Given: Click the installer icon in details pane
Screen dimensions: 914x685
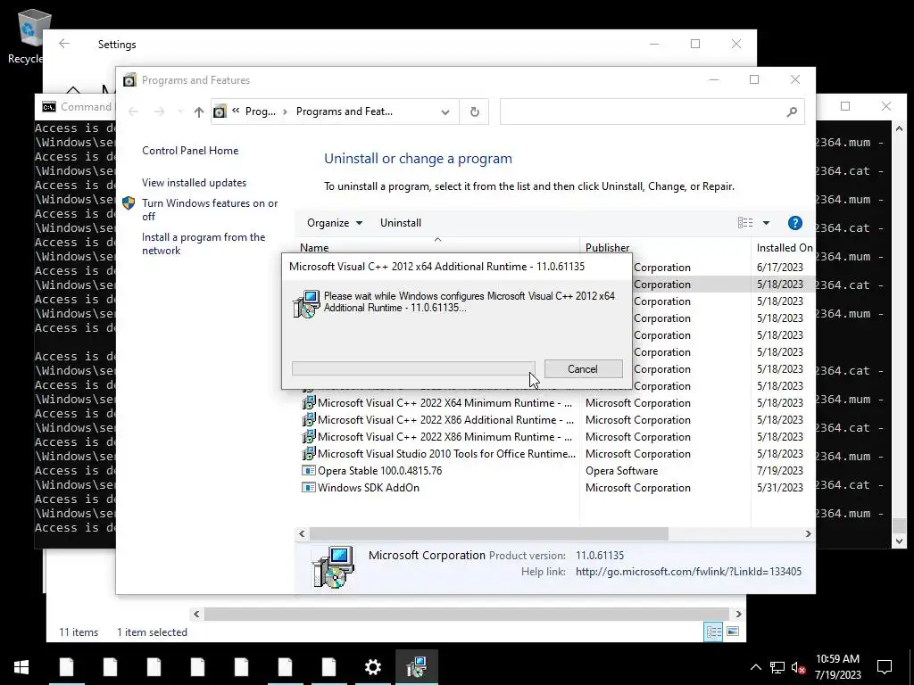Looking at the screenshot, I should tap(332, 566).
